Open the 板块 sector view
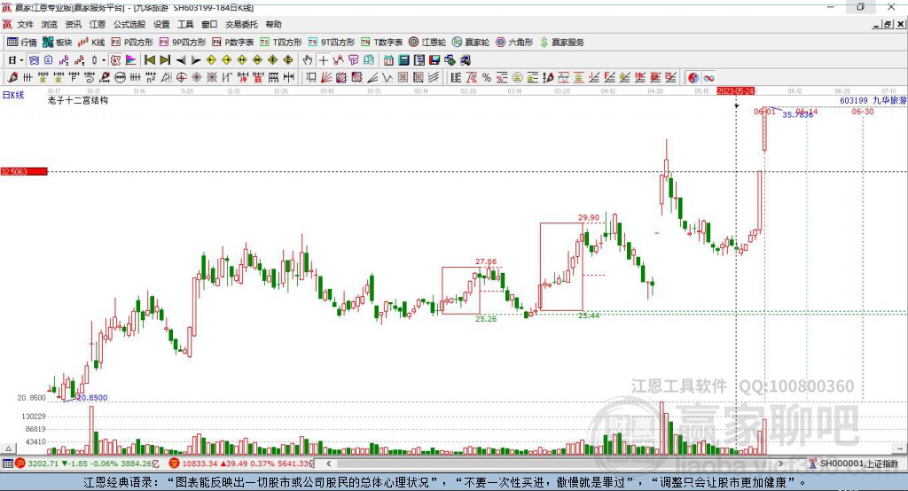Screen dimensions: 908x491 57,43
